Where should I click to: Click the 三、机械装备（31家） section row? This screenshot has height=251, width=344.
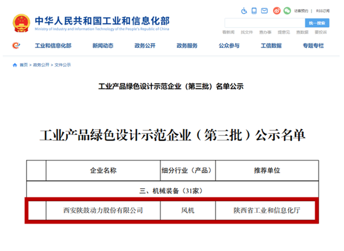pyautogui.click(x=172, y=191)
